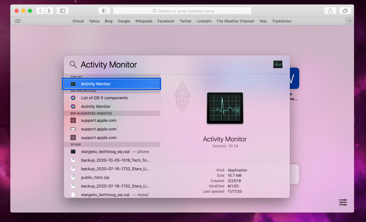Open the start page settings sliders icon
The width and height of the screenshot is (366, 222).
(343, 202)
